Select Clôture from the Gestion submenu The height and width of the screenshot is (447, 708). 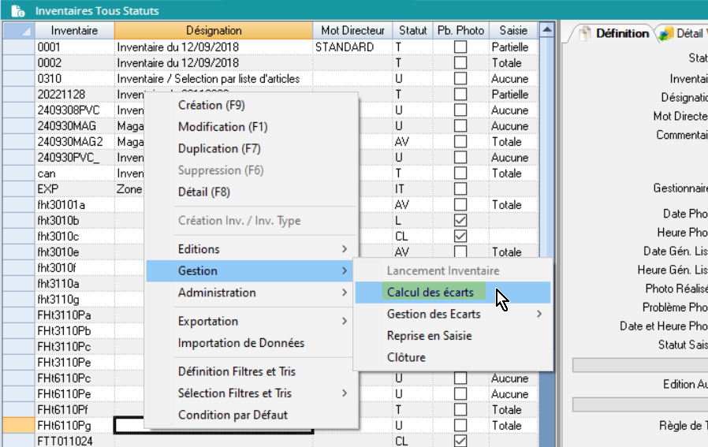pyautogui.click(x=406, y=357)
